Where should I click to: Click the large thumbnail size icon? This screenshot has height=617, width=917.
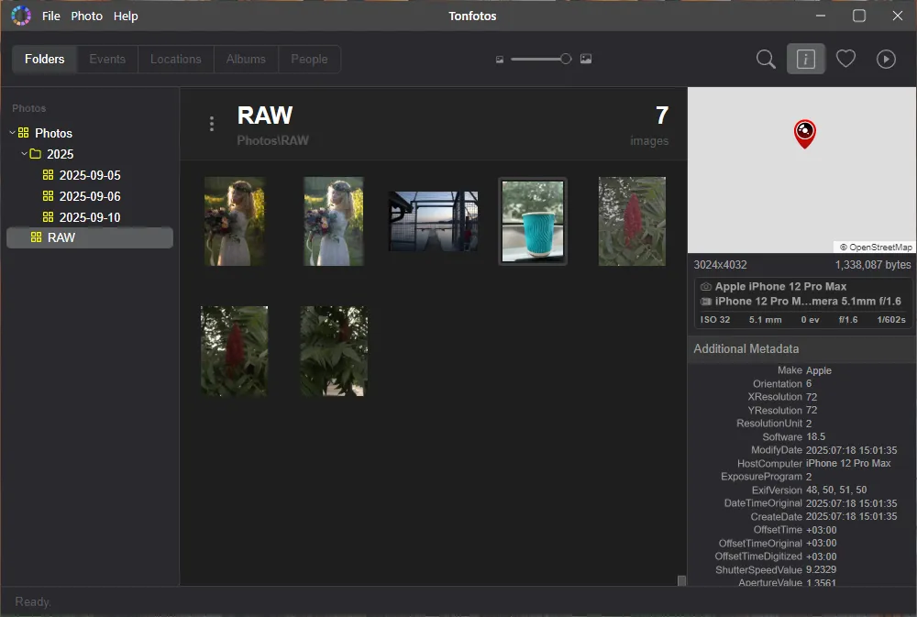click(586, 60)
